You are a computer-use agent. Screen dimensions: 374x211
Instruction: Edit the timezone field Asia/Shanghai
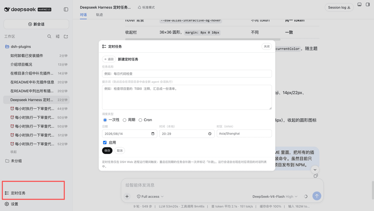pos(244,134)
